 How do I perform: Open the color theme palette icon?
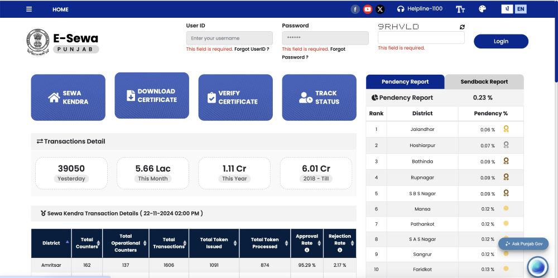pos(482,9)
